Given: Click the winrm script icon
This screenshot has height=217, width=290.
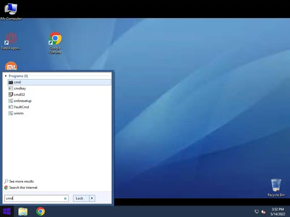Looking at the screenshot, I should point(11,113).
